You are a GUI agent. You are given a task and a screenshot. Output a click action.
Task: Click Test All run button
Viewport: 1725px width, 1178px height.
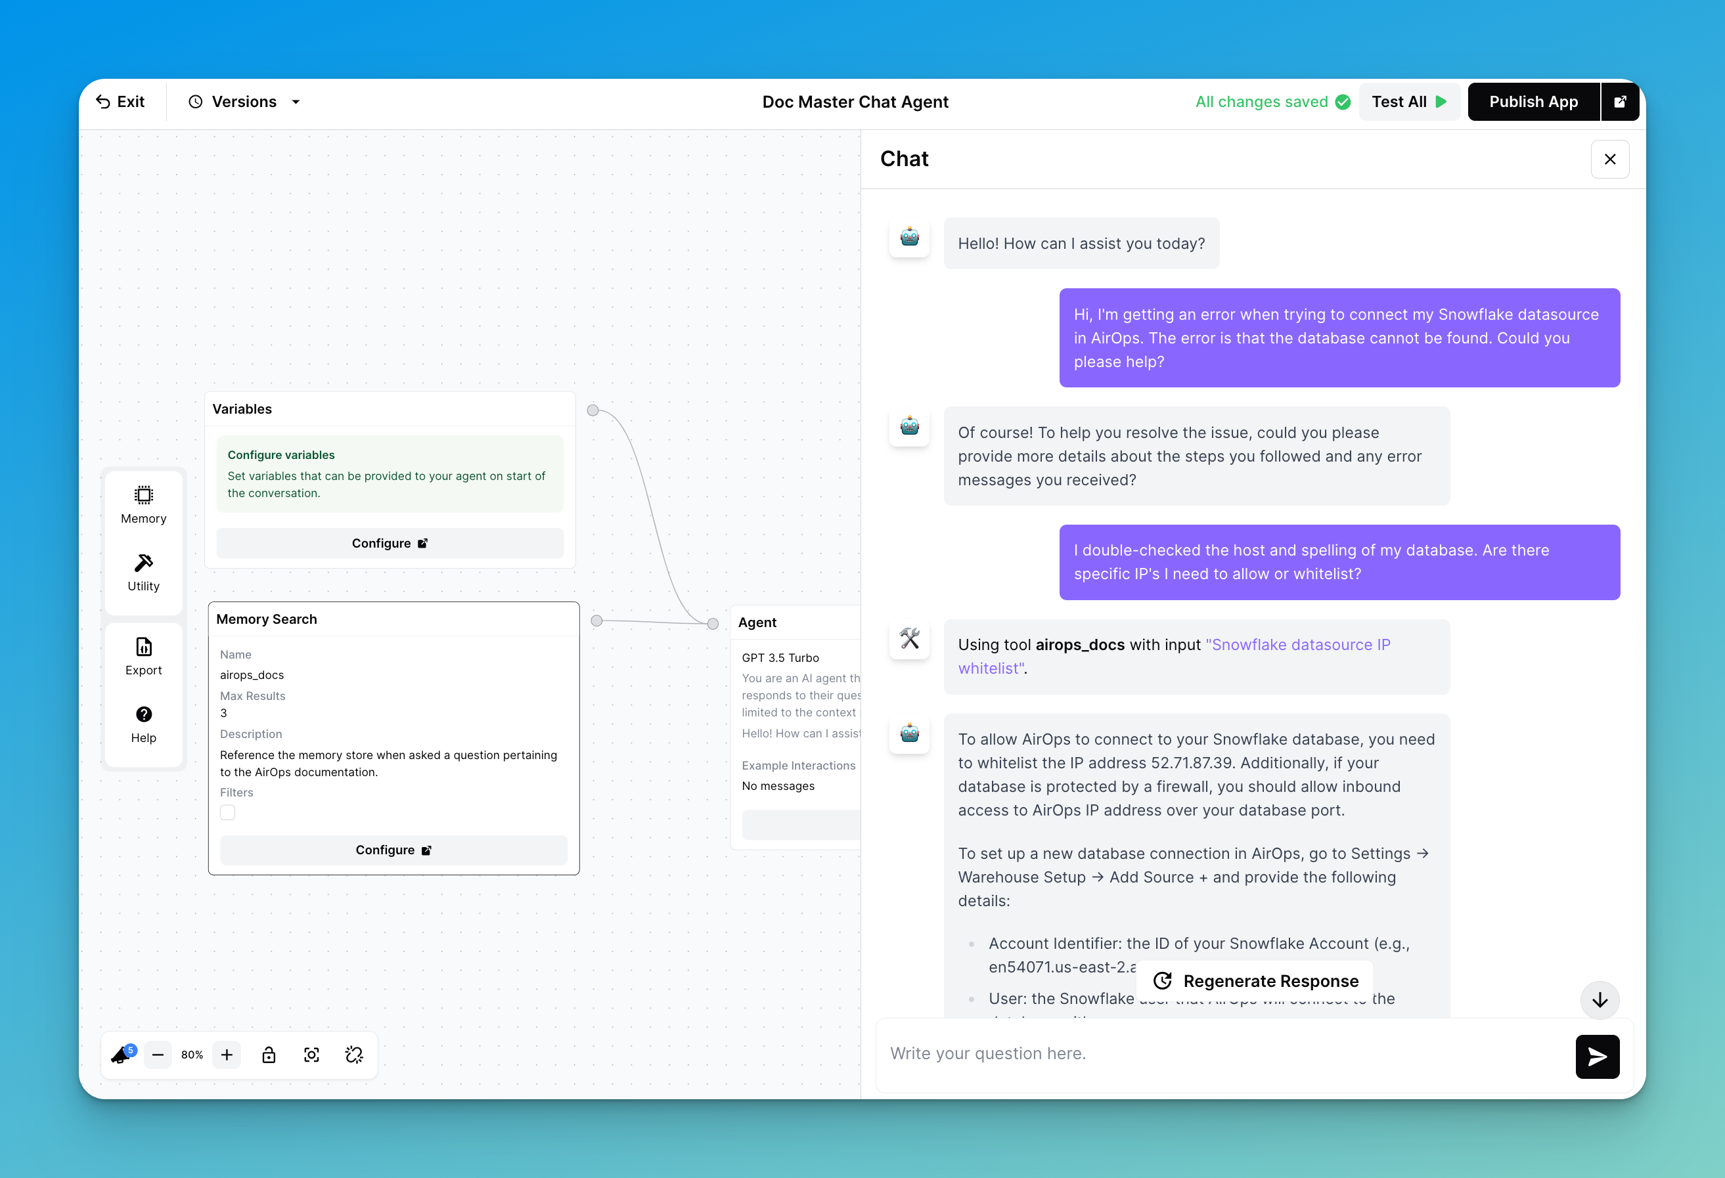pos(1408,102)
